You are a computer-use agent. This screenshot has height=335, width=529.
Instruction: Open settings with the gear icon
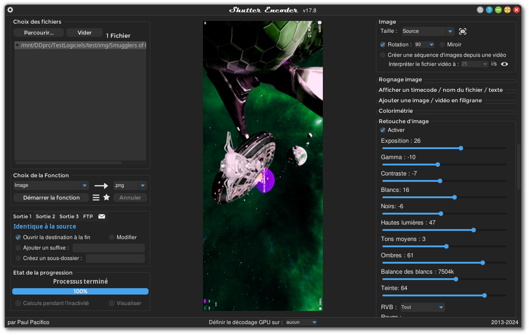tap(10, 10)
